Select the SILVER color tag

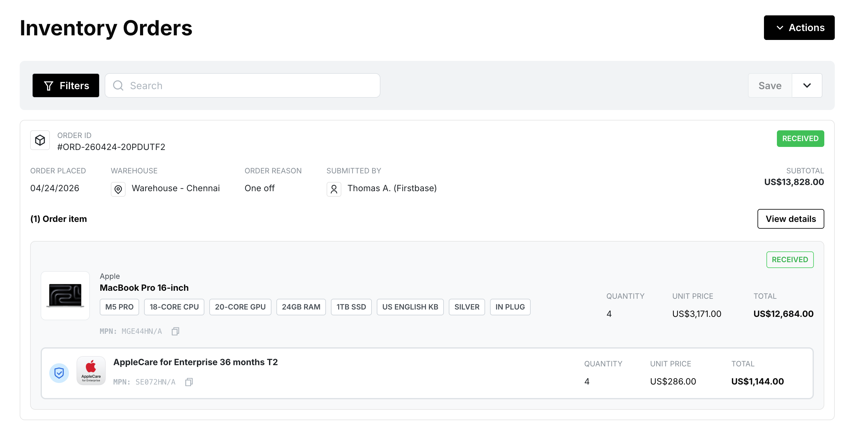[467, 307]
